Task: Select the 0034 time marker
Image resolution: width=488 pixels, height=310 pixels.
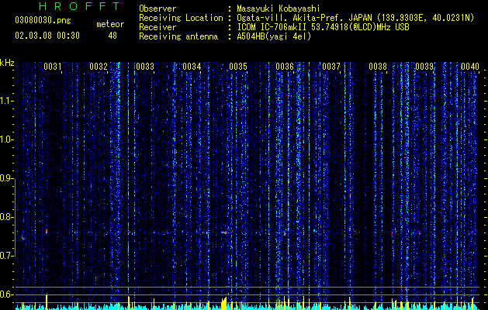Action: coord(192,67)
